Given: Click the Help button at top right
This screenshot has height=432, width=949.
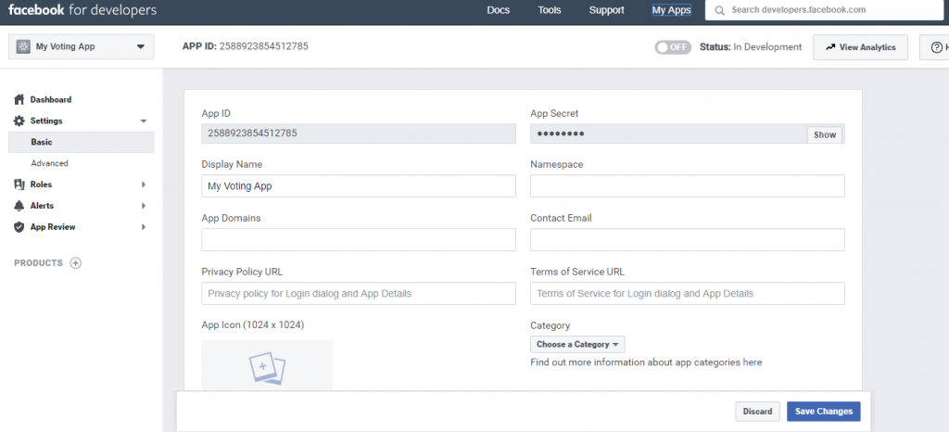Looking at the screenshot, I should (936, 47).
